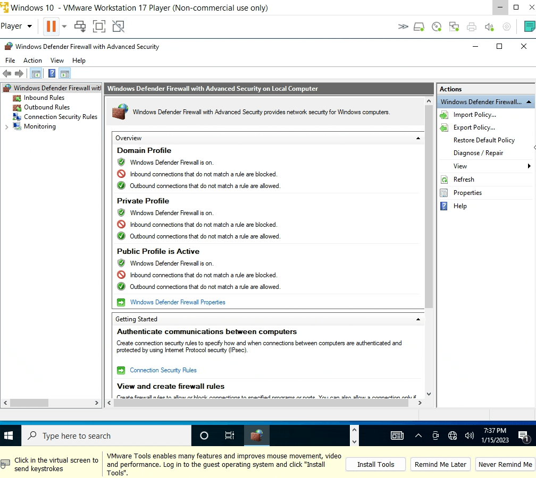This screenshot has height=478, width=536.
Task: Open the notification center icon
Action: (x=523, y=436)
